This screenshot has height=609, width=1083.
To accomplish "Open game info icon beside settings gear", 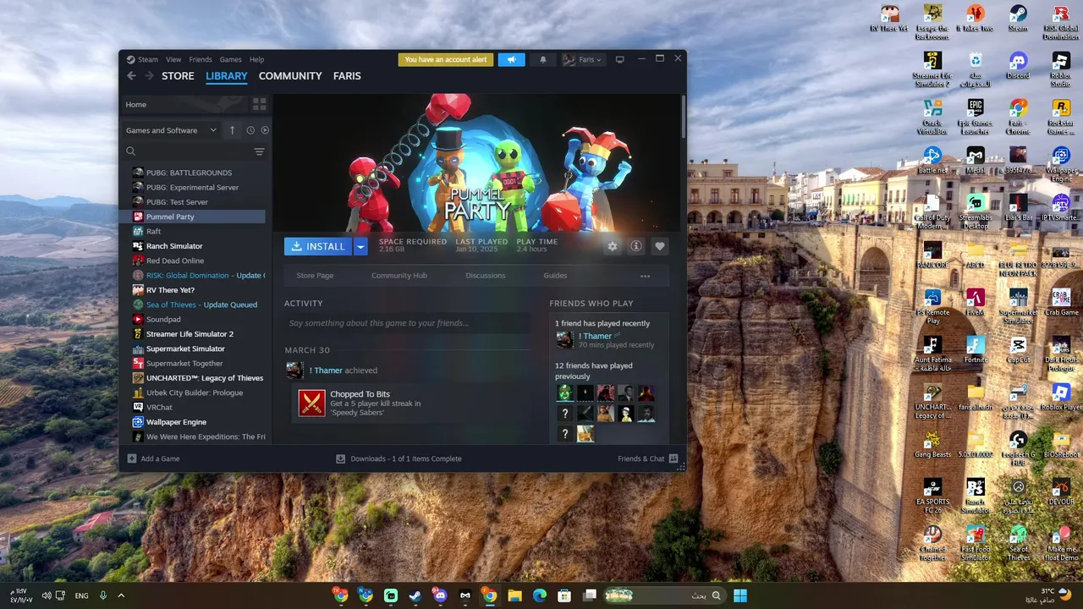I will [x=636, y=246].
